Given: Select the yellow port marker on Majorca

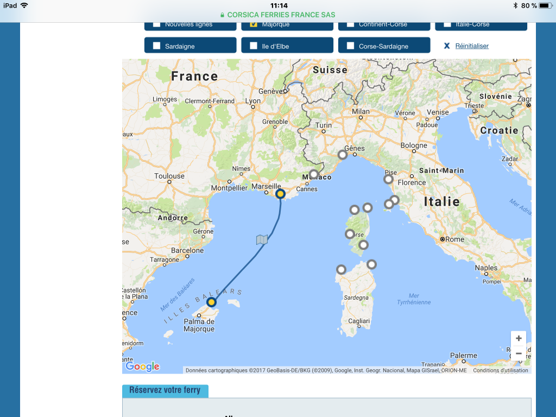Looking at the screenshot, I should point(211,302).
